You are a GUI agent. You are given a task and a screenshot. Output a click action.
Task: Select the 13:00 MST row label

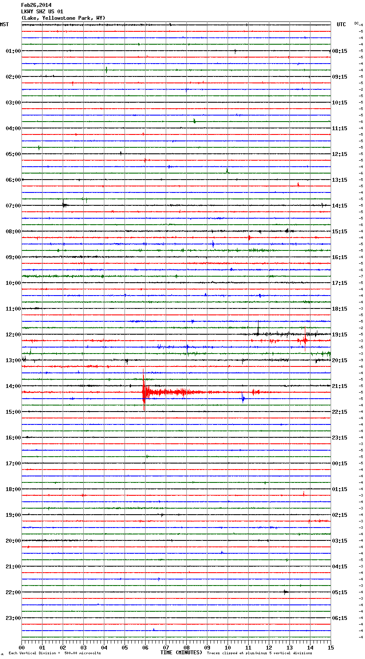[x=13, y=360]
